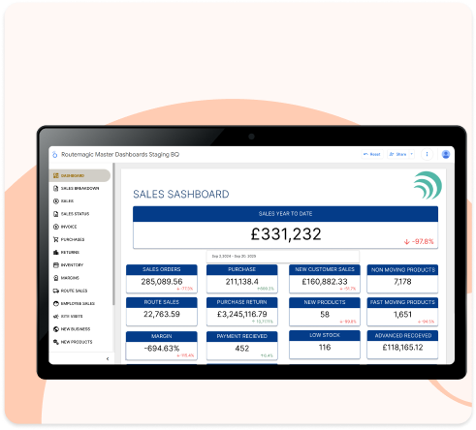The height and width of the screenshot is (430, 476).
Task: Click the Returns thumbs icon in sidebar
Action: pos(56,253)
